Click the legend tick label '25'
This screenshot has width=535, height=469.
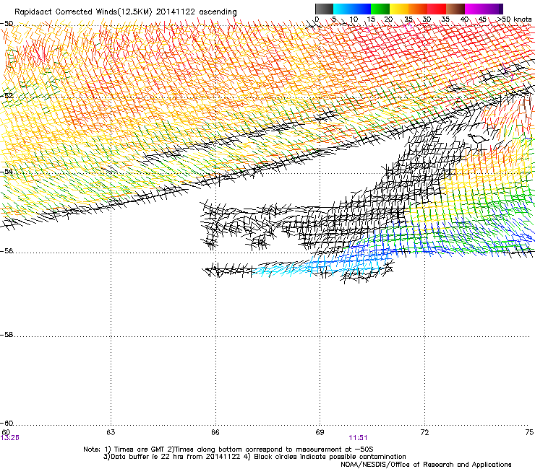pyautogui.click(x=408, y=19)
